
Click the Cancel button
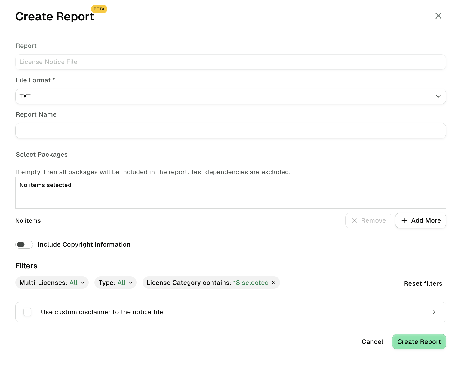(x=372, y=342)
